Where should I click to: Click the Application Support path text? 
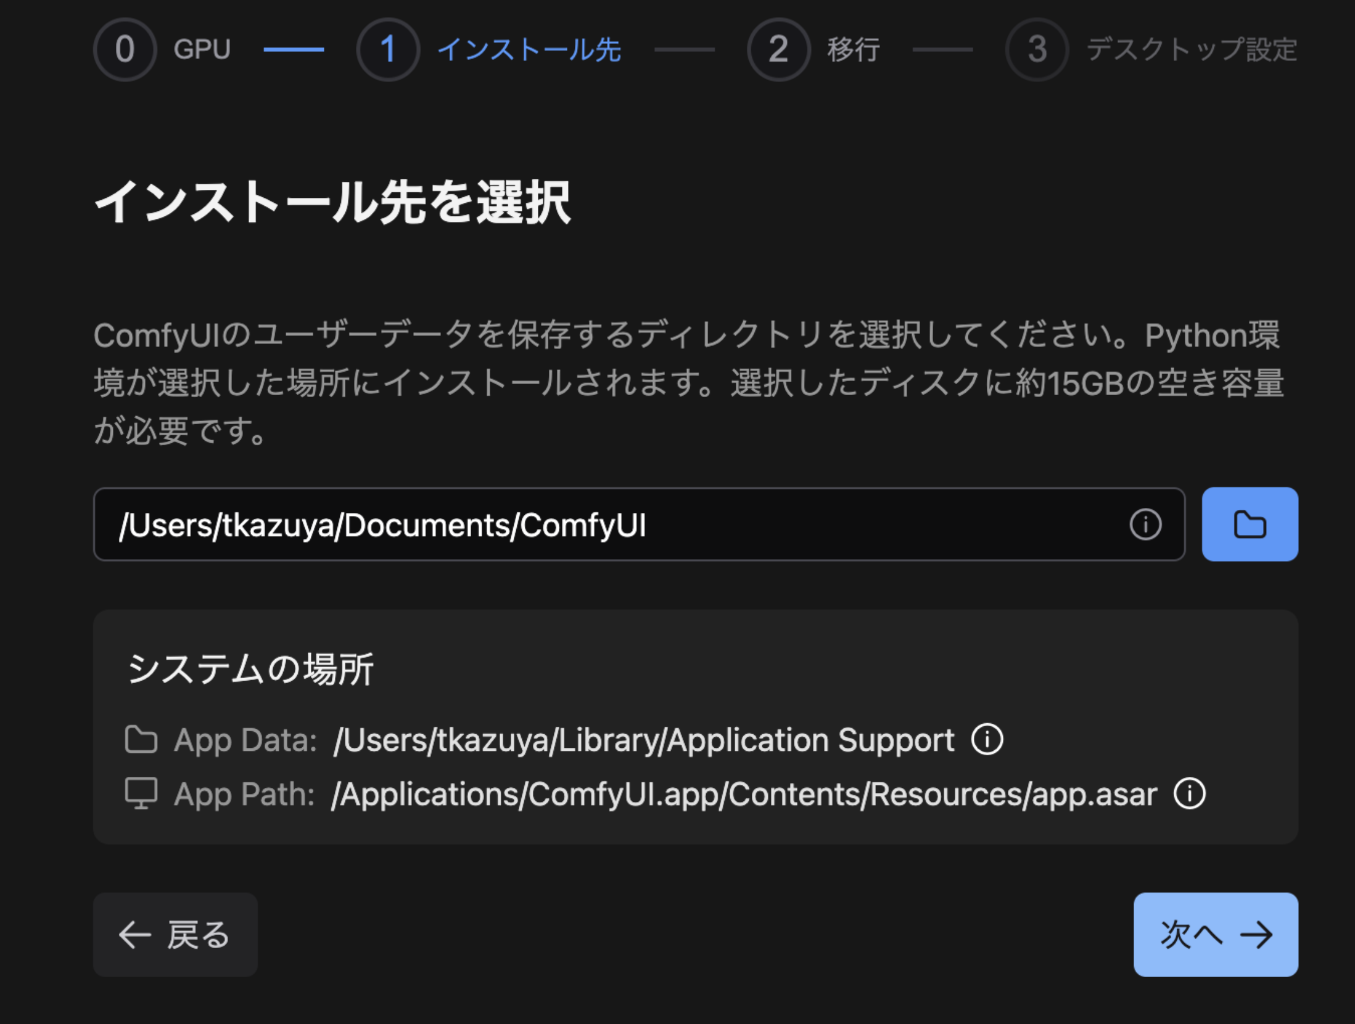point(644,740)
